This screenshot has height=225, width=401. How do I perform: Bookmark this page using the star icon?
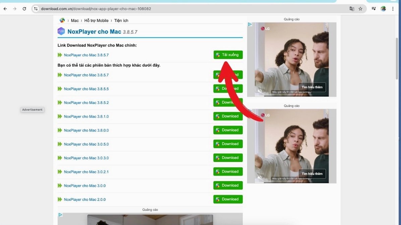tap(360, 9)
